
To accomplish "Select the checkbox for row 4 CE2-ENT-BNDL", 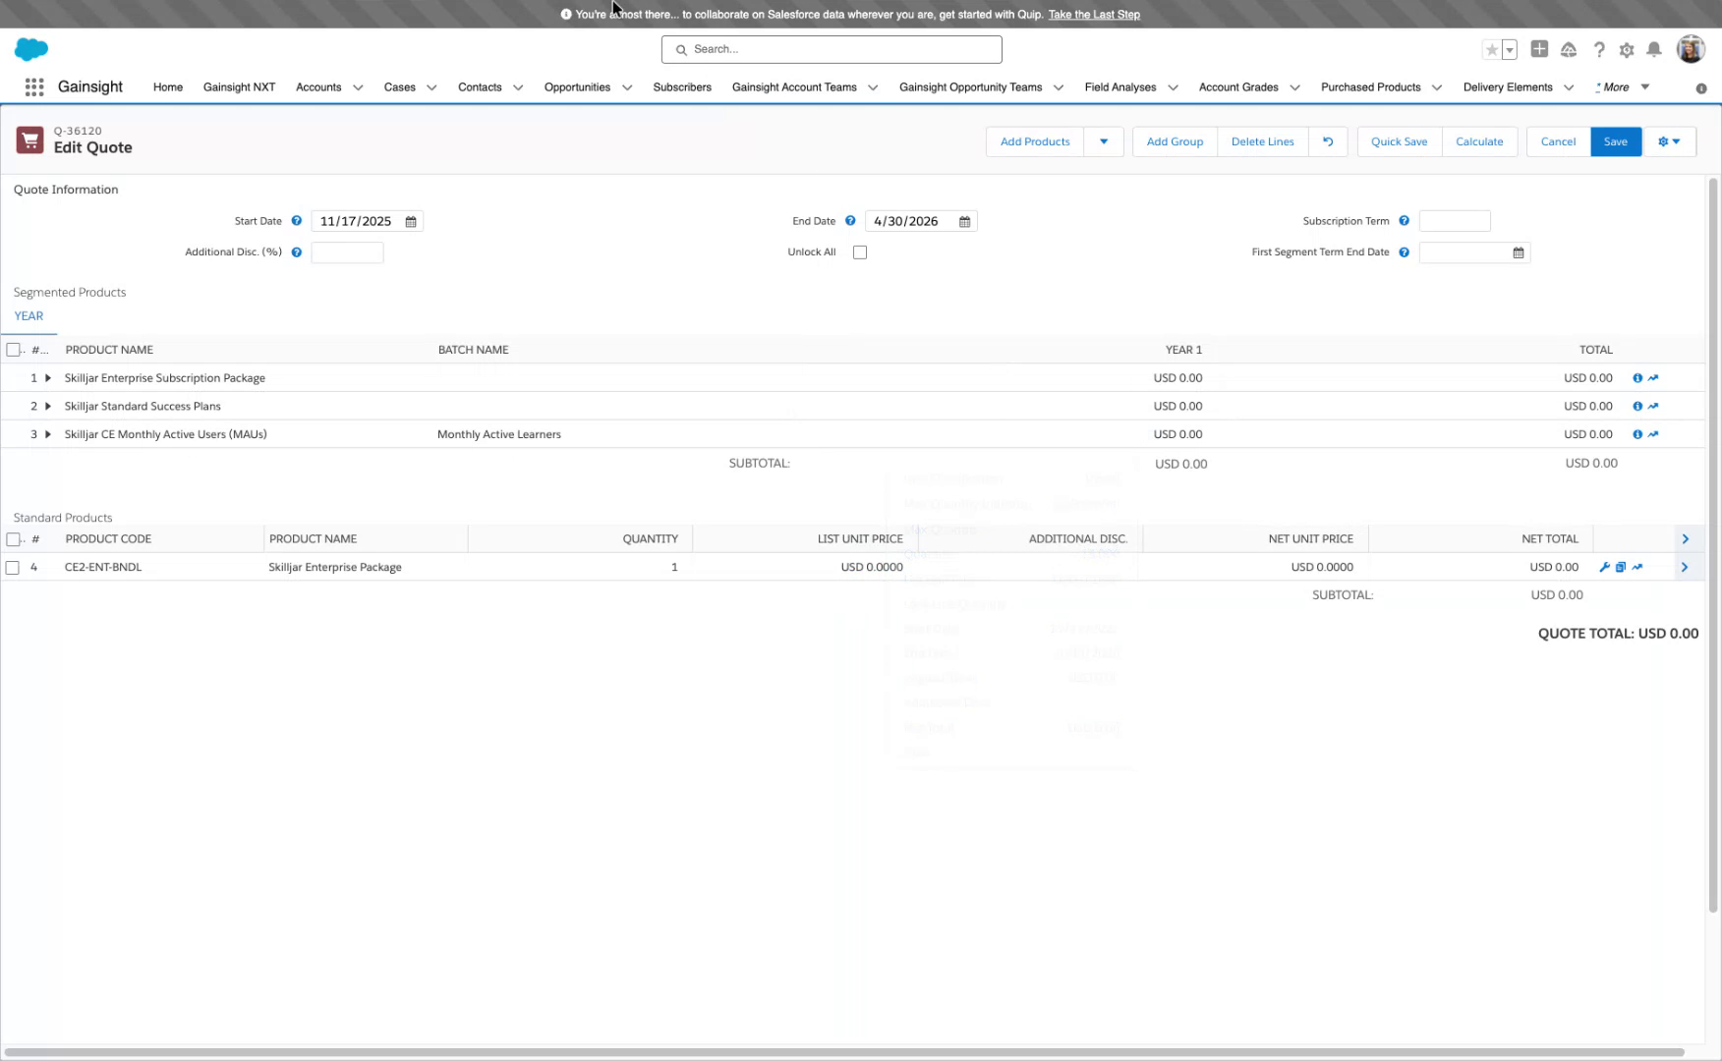I will tap(13, 567).
